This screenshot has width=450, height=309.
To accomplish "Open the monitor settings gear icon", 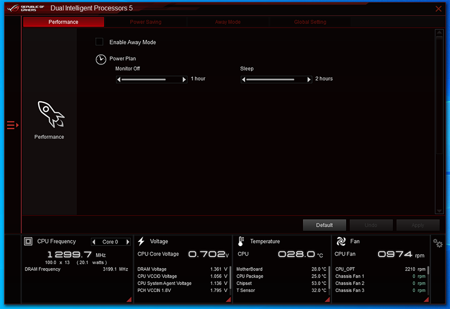I will coord(438,244).
